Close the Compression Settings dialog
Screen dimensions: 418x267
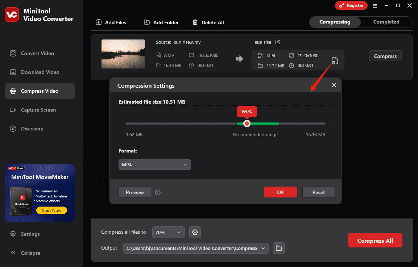tap(334, 85)
